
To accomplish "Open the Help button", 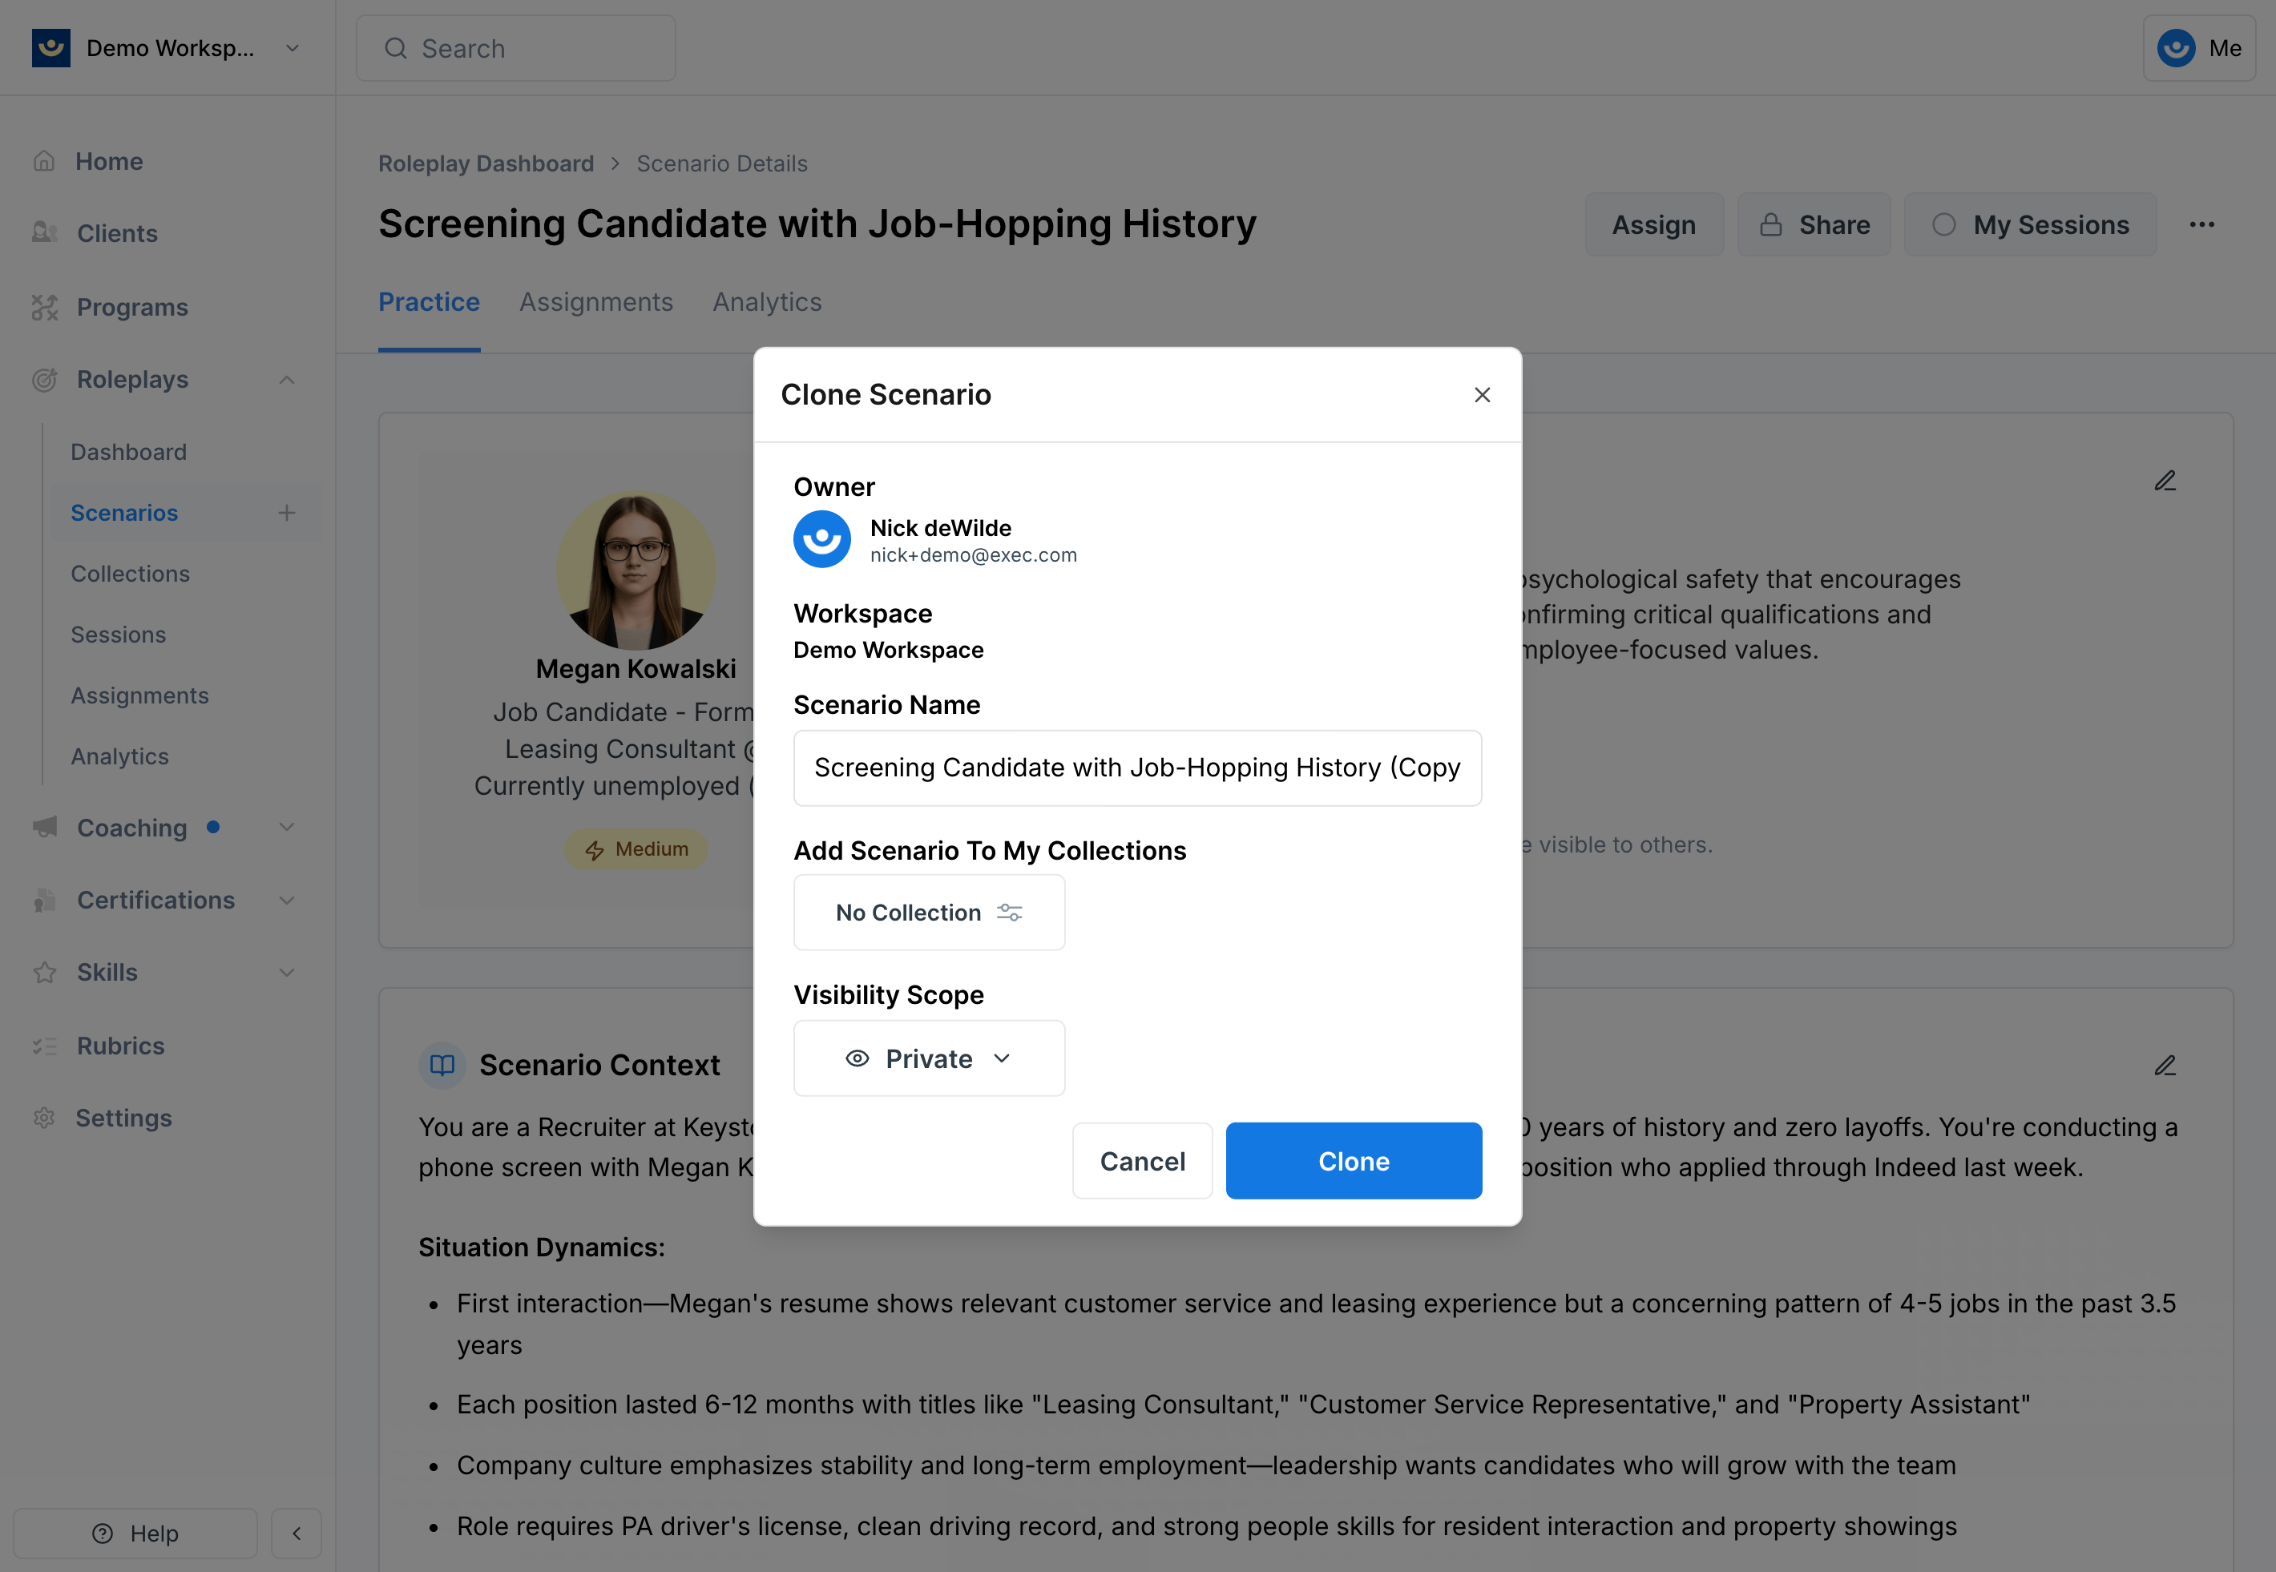I will coord(135,1534).
